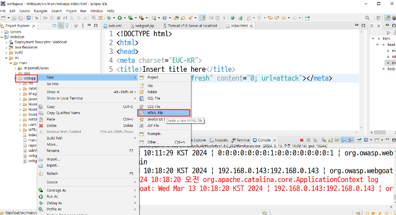Select Delete in context menu
Viewport: 396px width, 215px height.
[88, 126]
